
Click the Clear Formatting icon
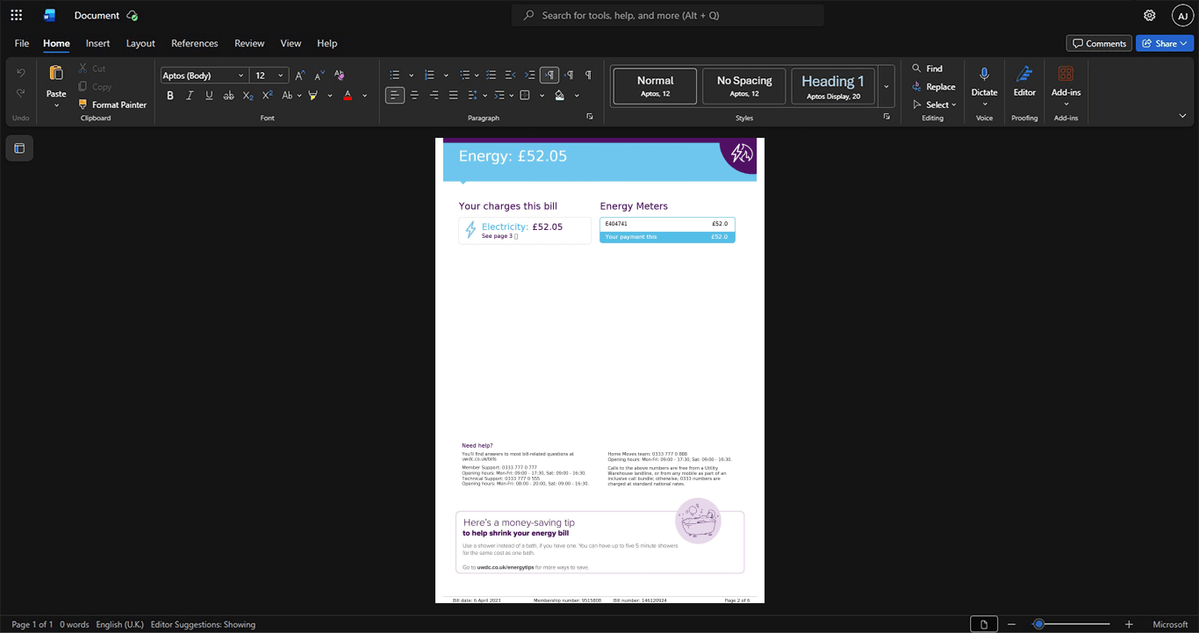(340, 76)
